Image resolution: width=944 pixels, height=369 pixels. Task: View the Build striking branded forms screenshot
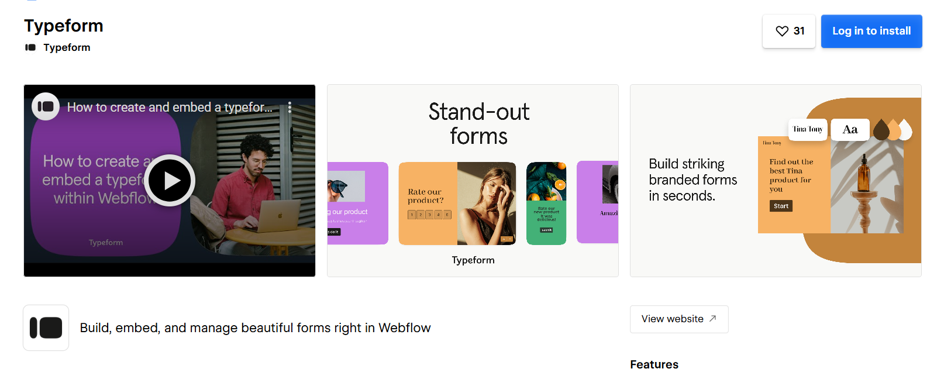click(775, 180)
